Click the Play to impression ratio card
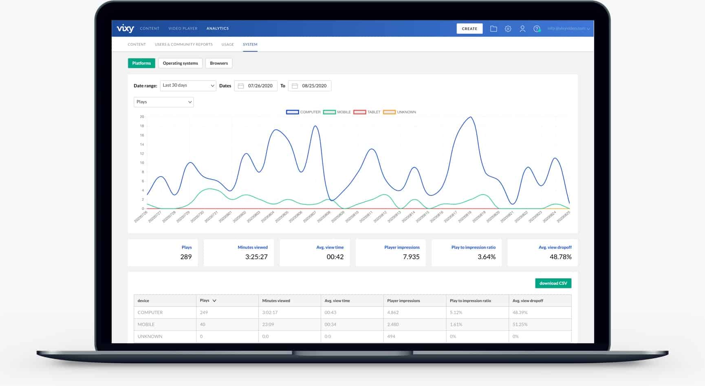Image resolution: width=705 pixels, height=386 pixels. coord(467,252)
